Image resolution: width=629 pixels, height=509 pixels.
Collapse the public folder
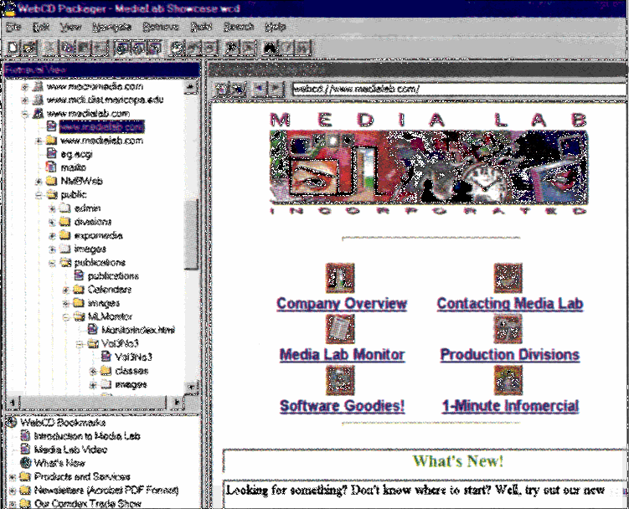point(39,195)
